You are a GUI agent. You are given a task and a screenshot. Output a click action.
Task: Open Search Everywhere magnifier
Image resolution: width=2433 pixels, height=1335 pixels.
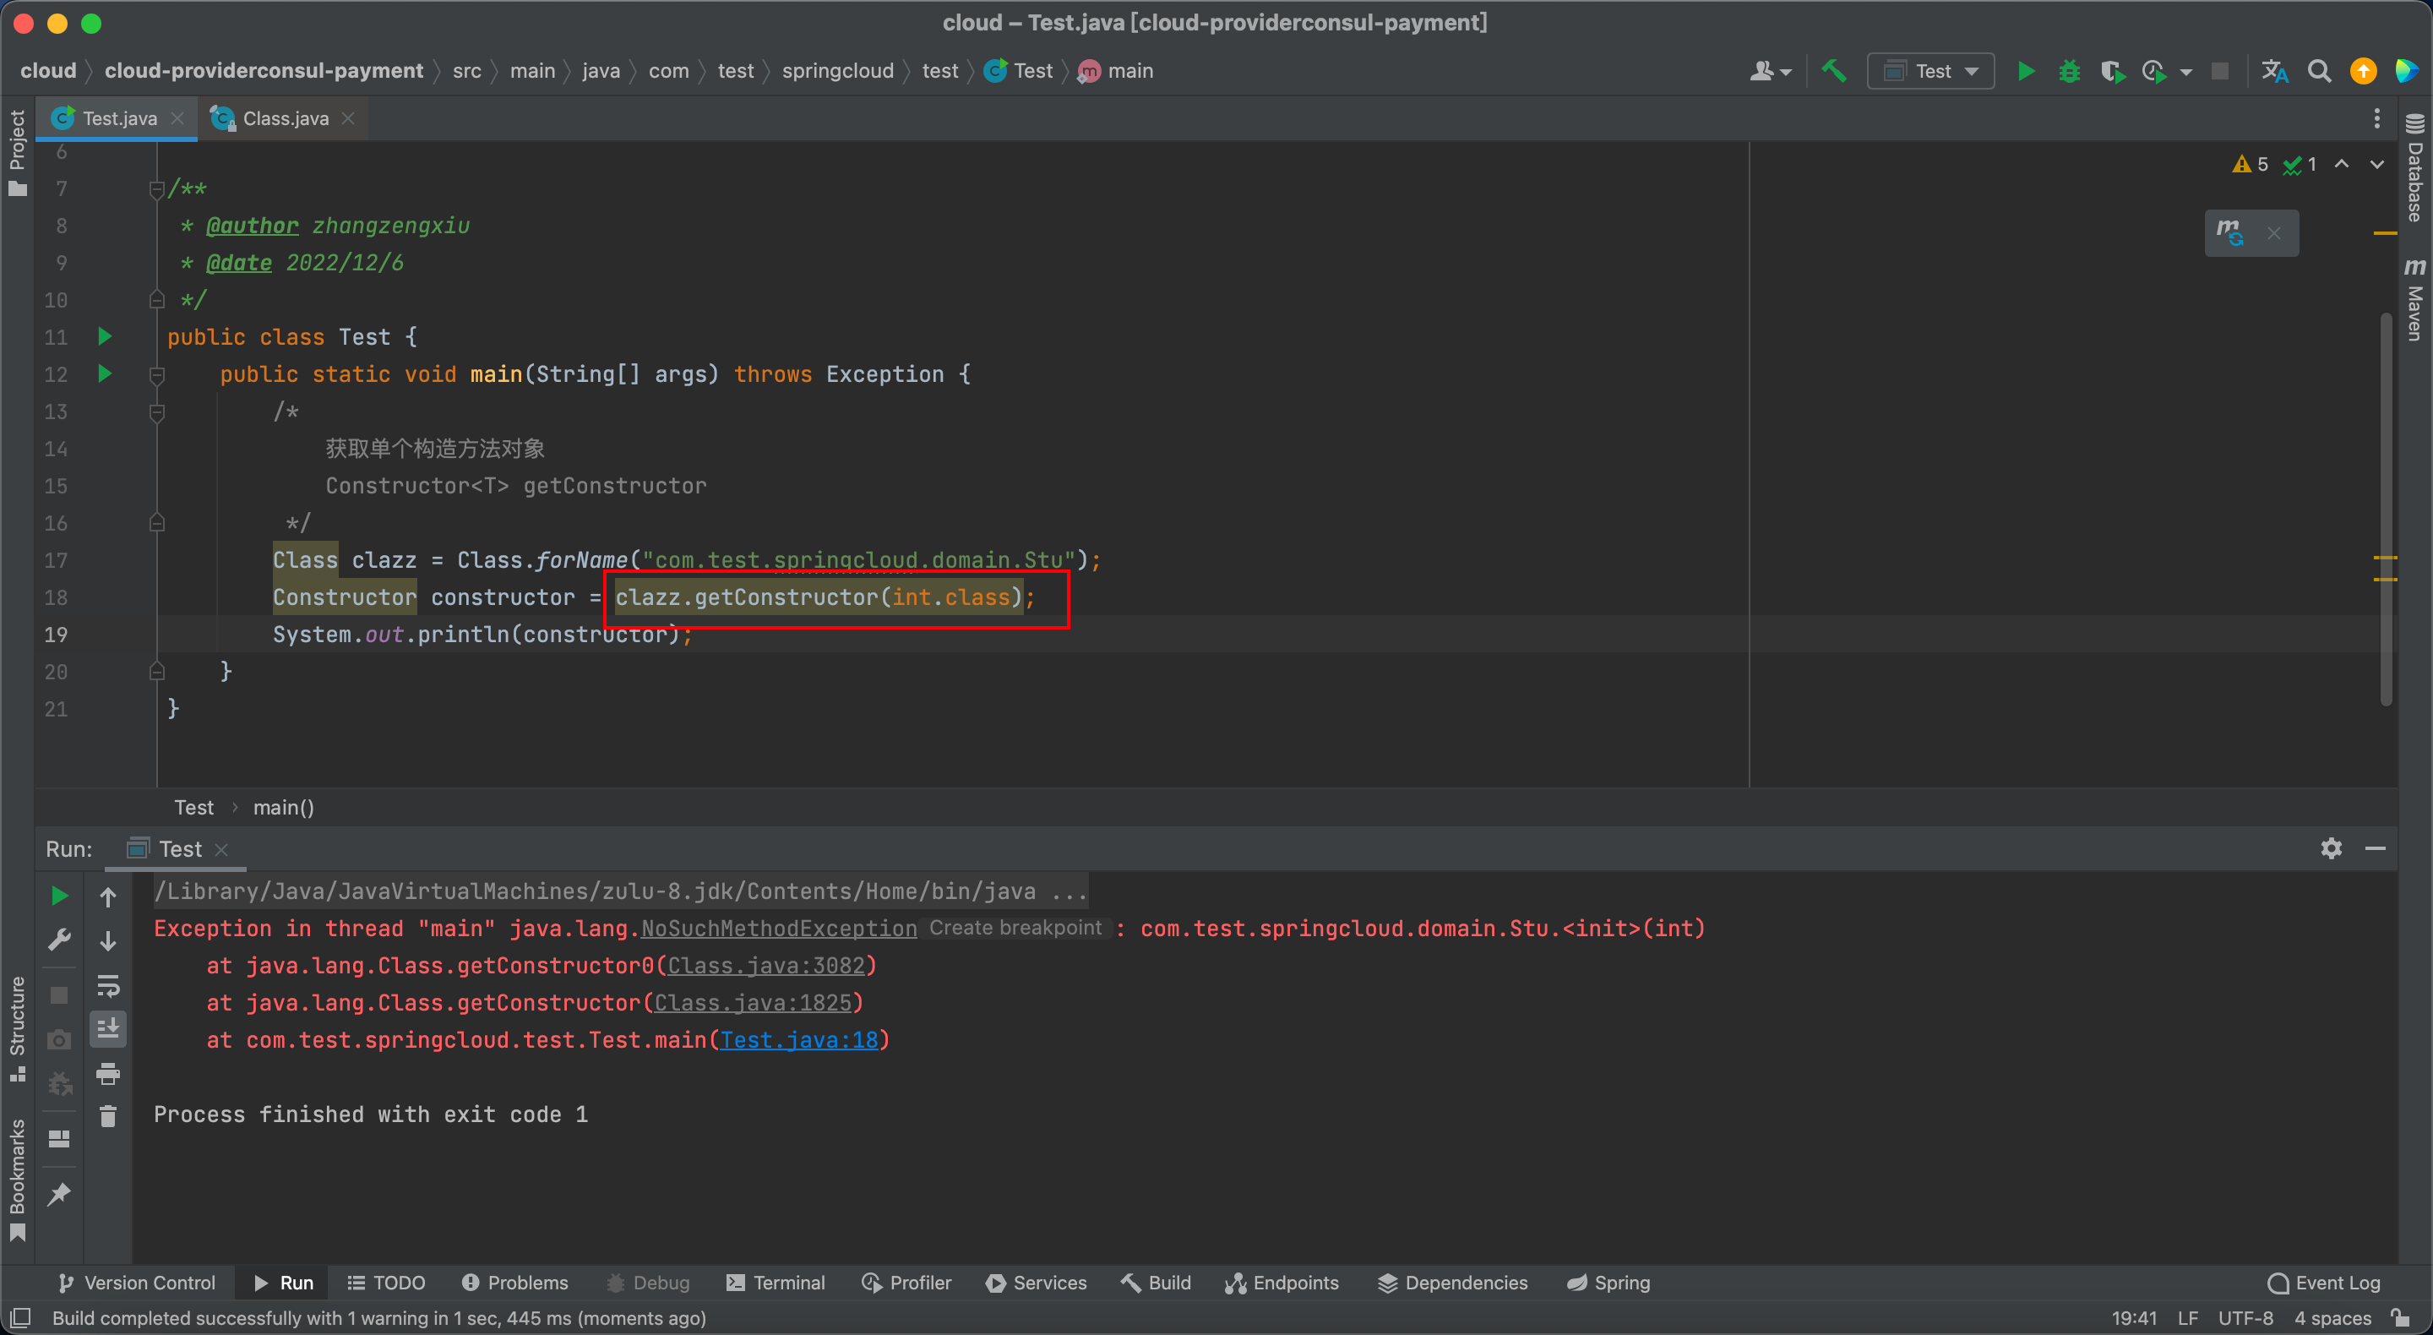pyautogui.click(x=2319, y=71)
